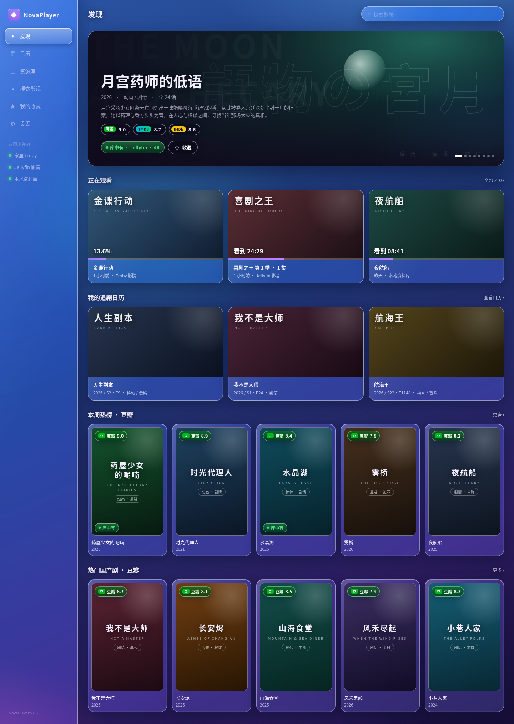Open 设置 in sidebar
This screenshot has width=514, height=724.
pos(39,124)
